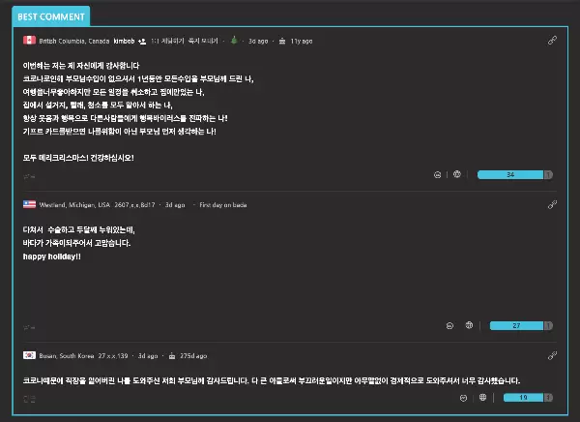Click first face emoji icon beside 27 votes

coord(449,325)
